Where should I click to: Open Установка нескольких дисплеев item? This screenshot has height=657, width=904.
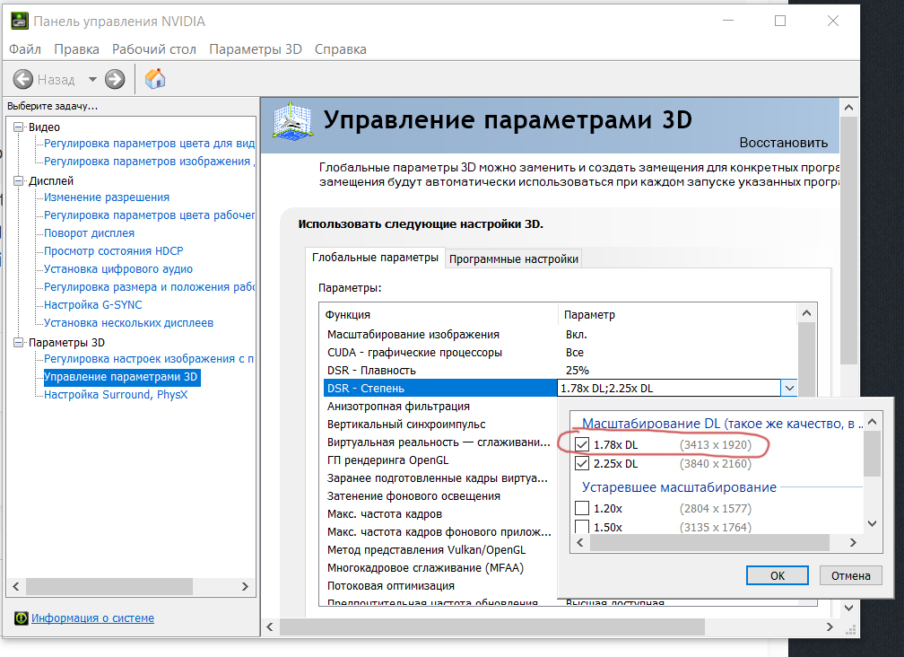tap(128, 322)
